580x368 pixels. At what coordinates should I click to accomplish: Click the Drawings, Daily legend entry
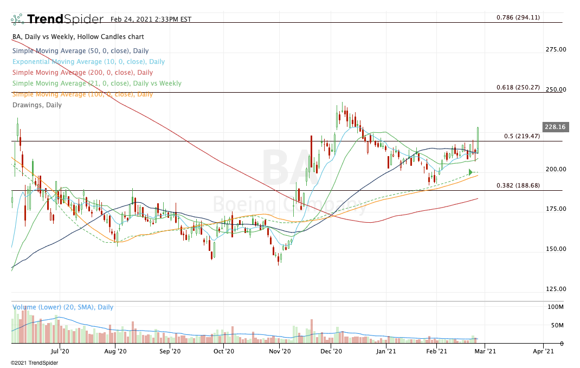[x=37, y=105]
